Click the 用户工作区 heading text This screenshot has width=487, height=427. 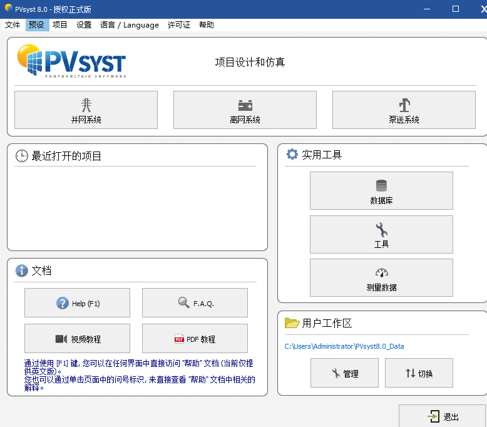327,323
